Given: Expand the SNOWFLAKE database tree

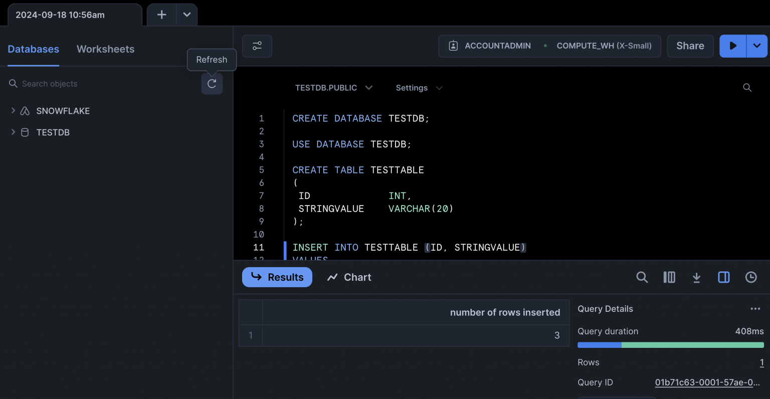Looking at the screenshot, I should tap(13, 111).
